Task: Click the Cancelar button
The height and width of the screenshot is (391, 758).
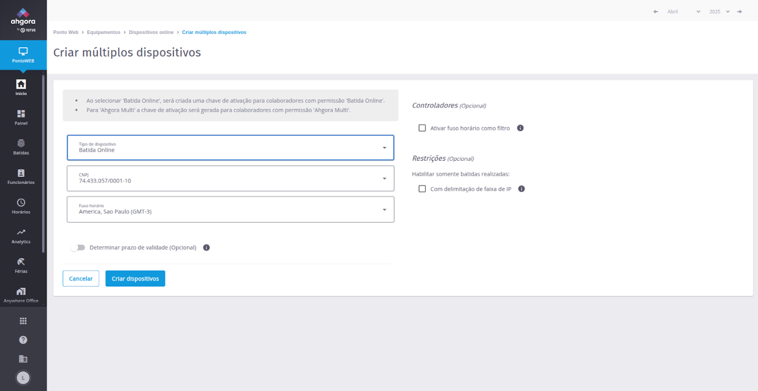Action: (81, 279)
